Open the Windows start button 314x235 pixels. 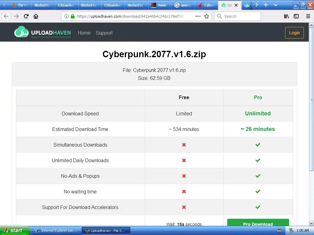point(15,230)
